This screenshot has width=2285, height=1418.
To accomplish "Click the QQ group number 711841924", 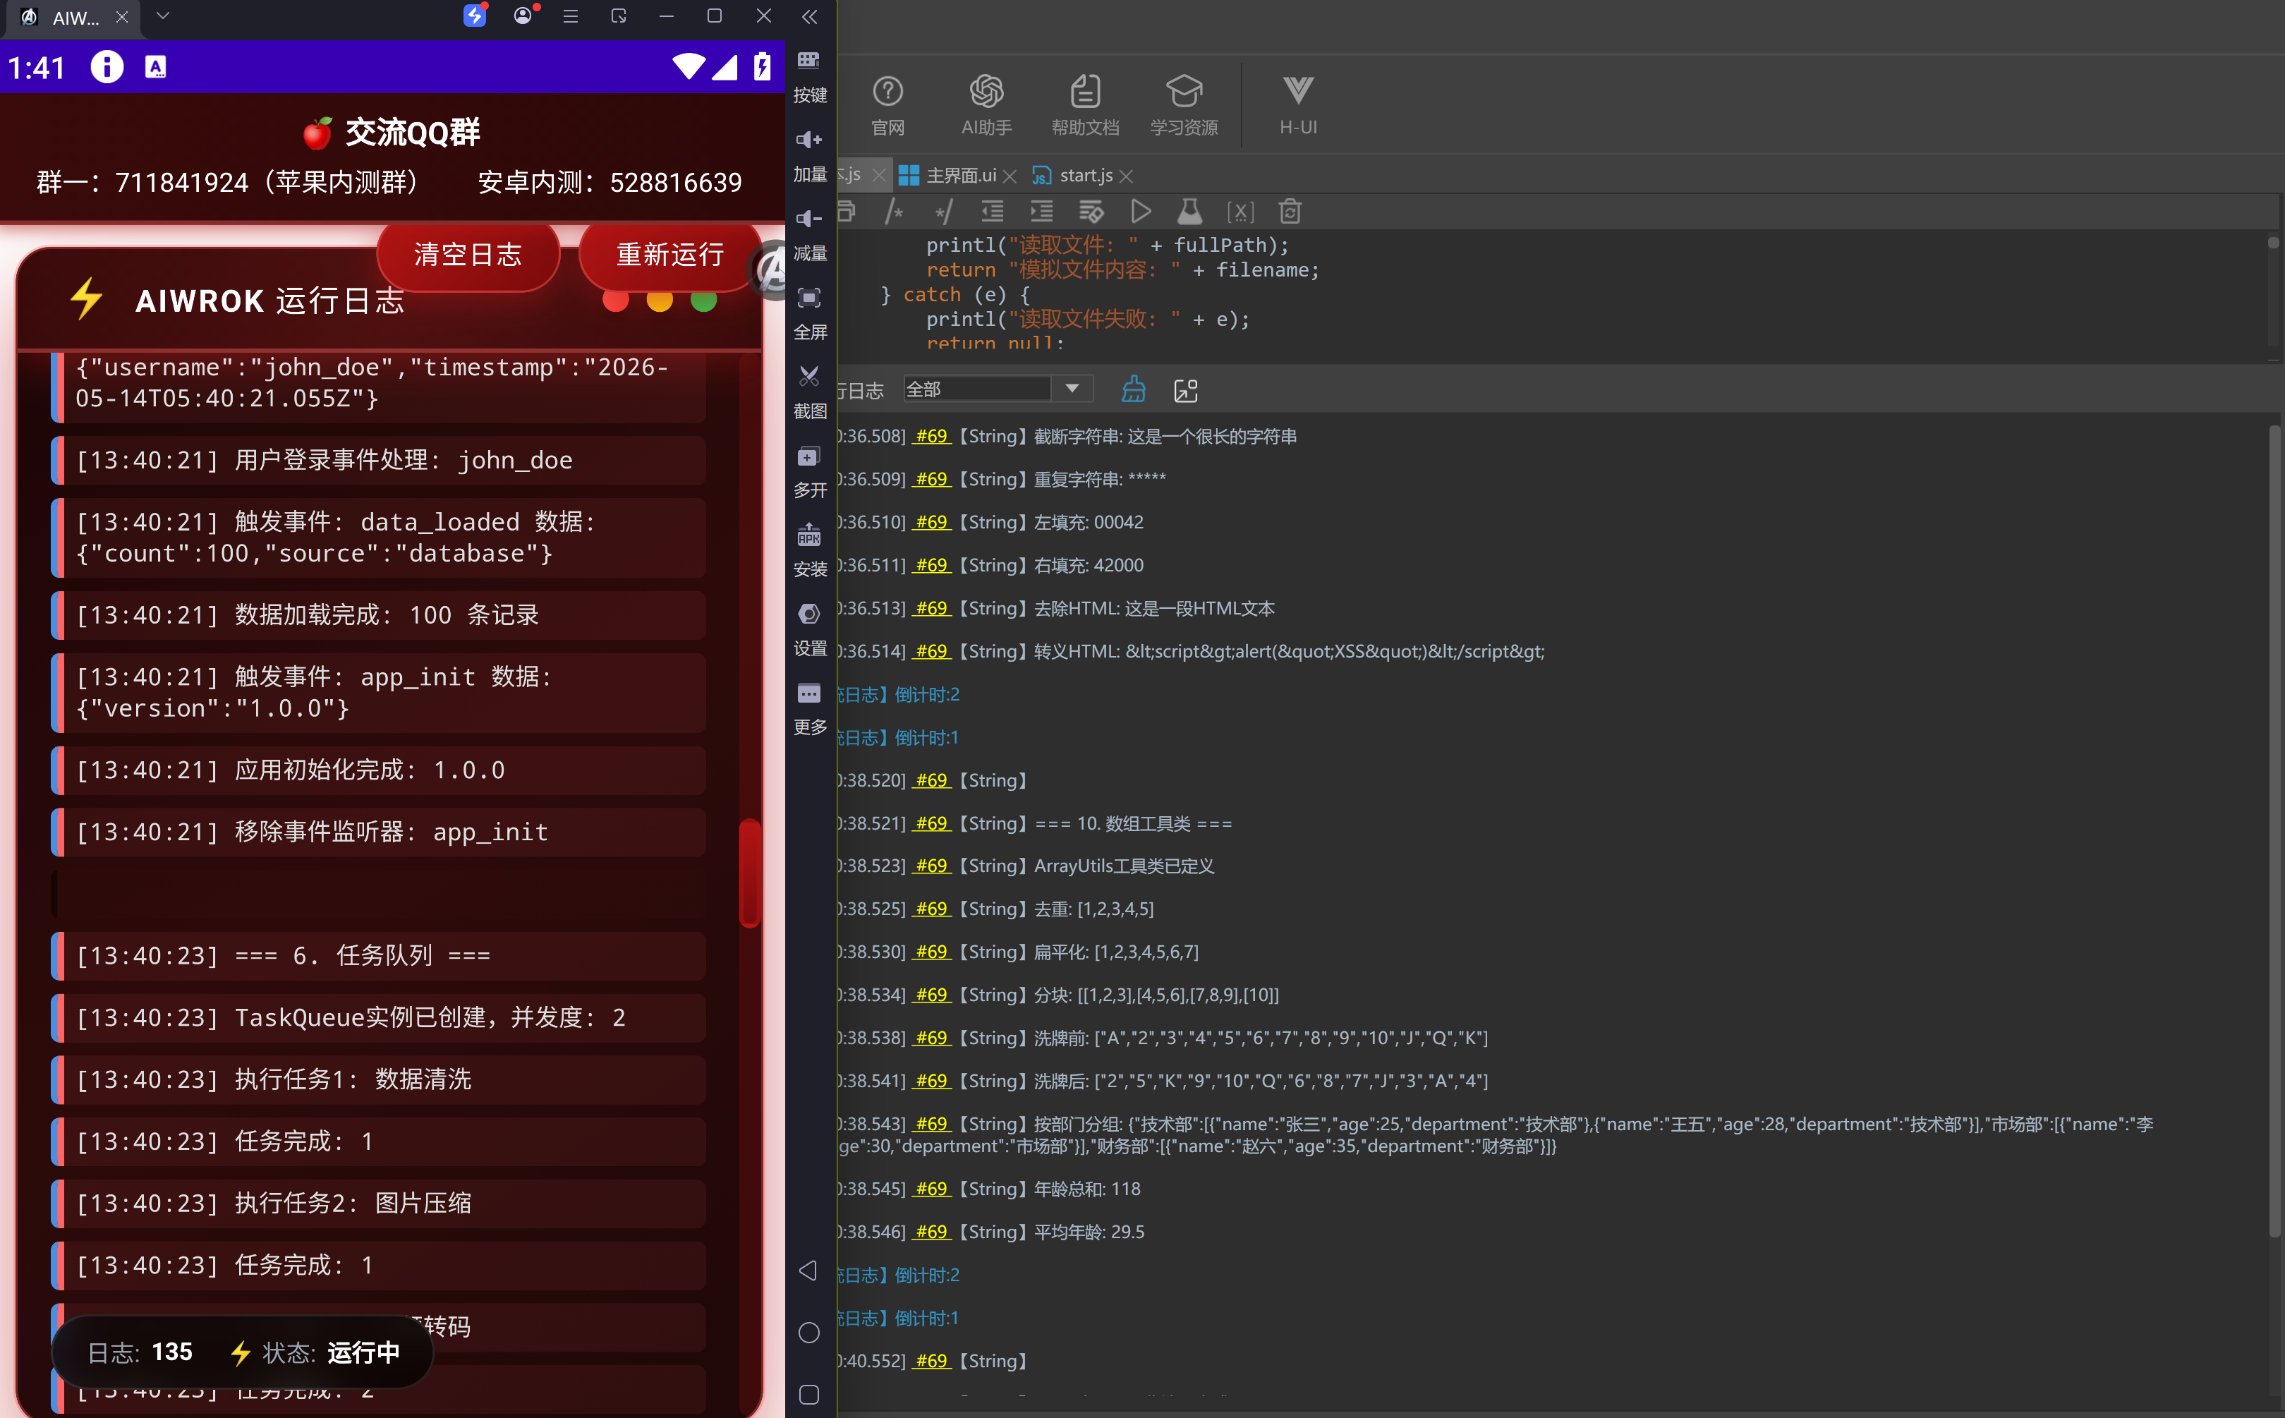I will [x=182, y=182].
